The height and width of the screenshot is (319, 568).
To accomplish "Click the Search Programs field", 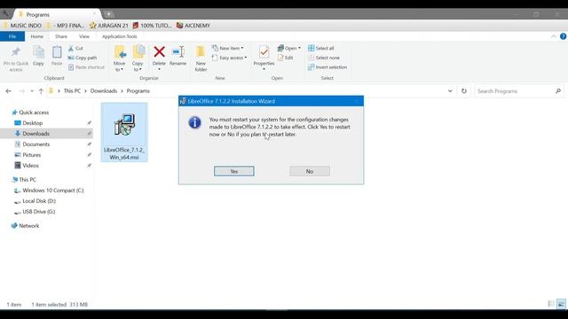I will 519,91.
